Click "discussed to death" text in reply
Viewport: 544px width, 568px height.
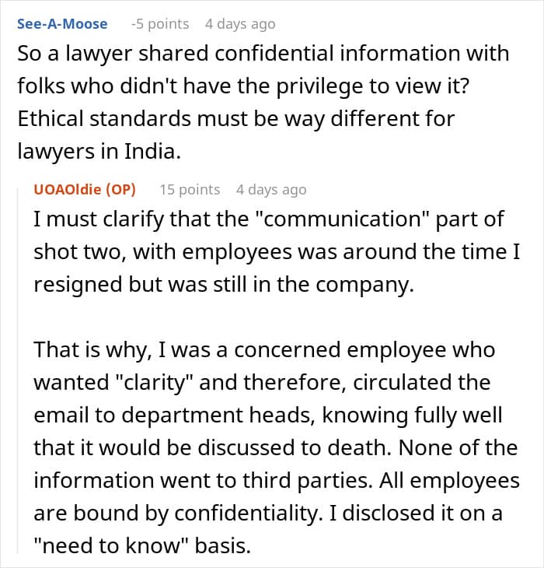click(295, 448)
